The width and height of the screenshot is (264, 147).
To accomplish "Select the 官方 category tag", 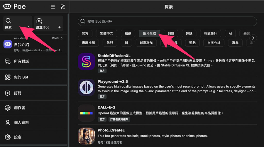I will [85, 34].
